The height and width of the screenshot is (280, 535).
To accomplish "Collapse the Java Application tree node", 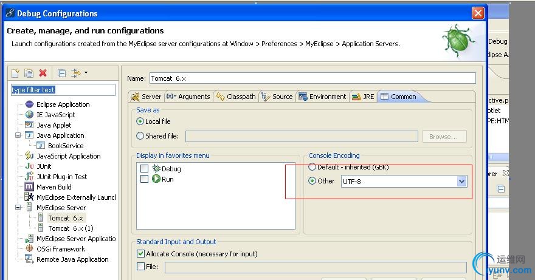I will point(18,135).
